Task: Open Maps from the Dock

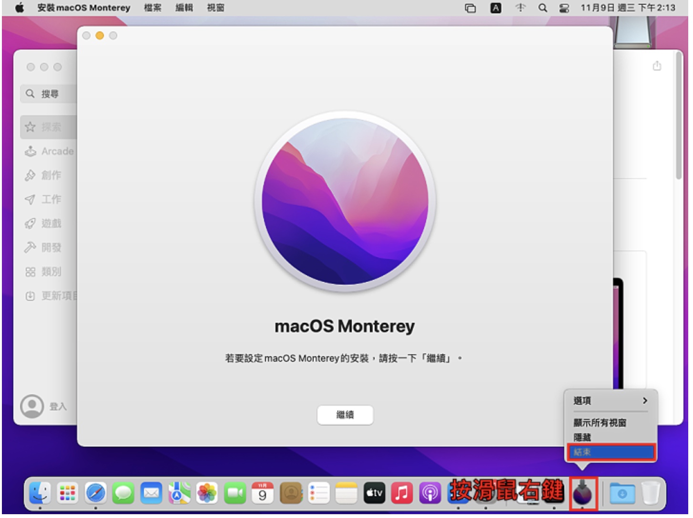Action: tap(179, 493)
